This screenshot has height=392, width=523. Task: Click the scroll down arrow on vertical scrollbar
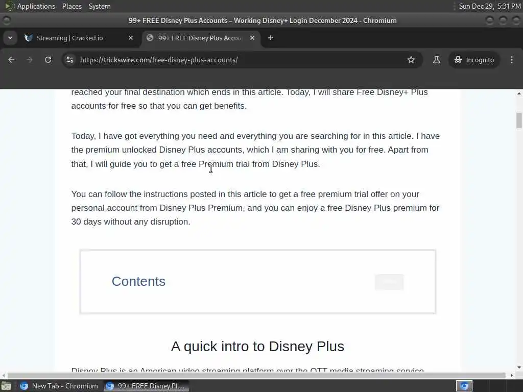click(519, 367)
